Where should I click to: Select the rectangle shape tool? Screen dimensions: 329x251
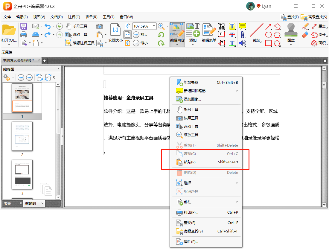click(268, 43)
